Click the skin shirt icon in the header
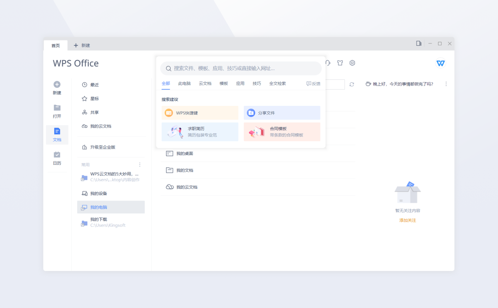Viewport: 498px width, 308px height. click(x=340, y=63)
